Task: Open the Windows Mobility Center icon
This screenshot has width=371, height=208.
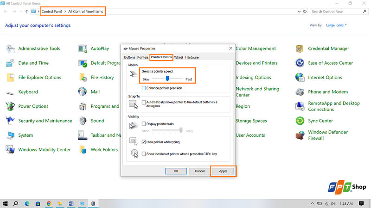Action: pos(10,150)
